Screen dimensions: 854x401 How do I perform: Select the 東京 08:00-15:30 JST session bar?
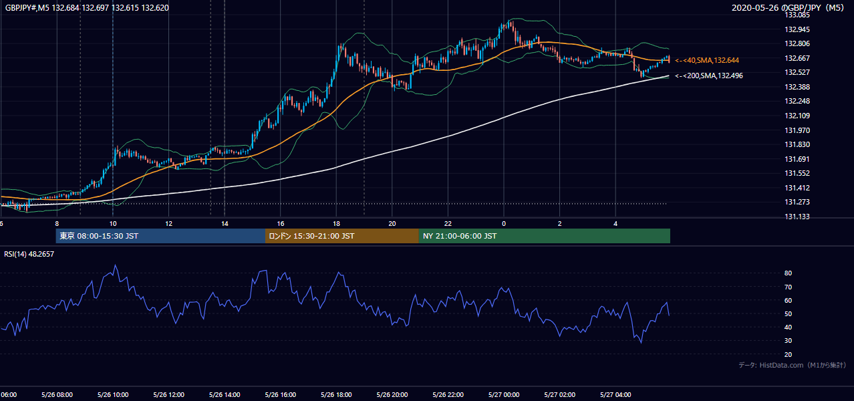[160, 236]
